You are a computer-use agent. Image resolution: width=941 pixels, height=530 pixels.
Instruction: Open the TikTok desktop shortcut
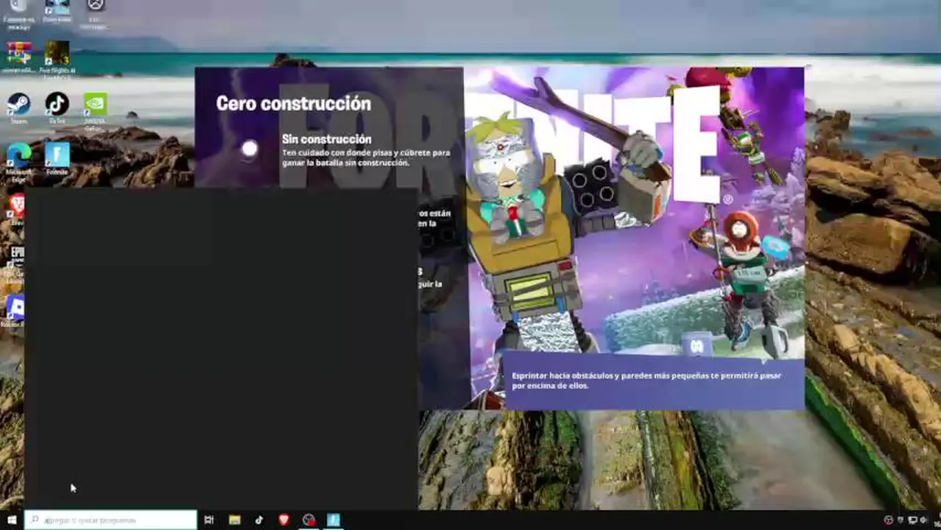coord(57,107)
